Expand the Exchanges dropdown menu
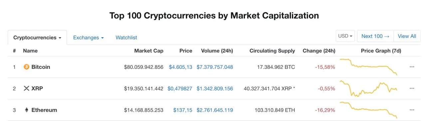 click(89, 38)
